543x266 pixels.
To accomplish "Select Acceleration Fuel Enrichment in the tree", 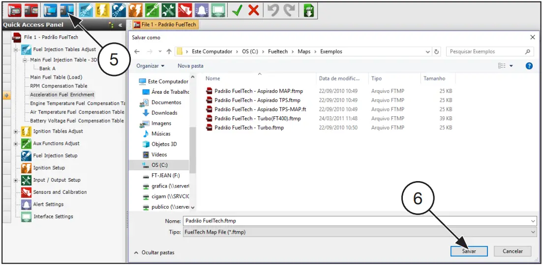I will (62, 95).
